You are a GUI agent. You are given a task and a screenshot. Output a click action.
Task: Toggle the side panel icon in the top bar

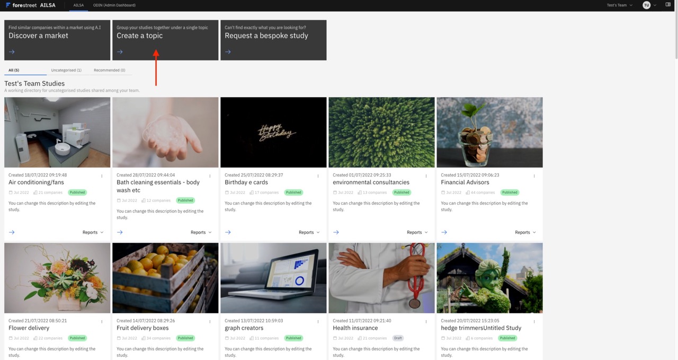click(x=668, y=5)
